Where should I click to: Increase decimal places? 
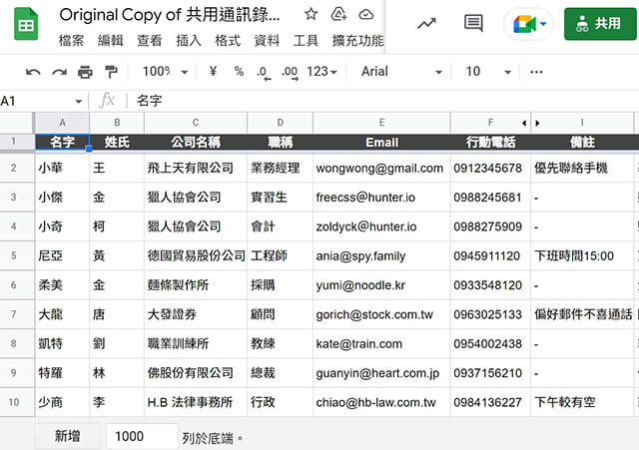point(290,73)
